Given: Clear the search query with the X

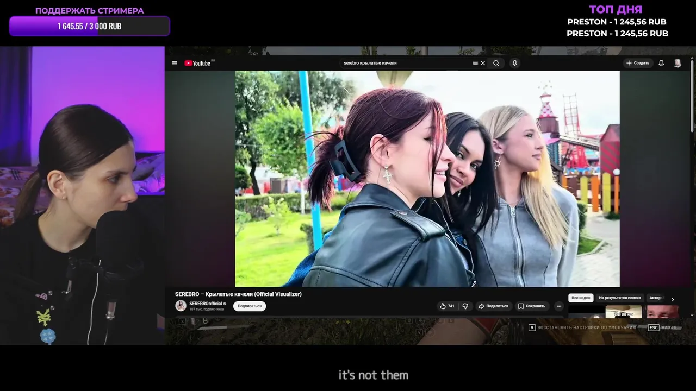Looking at the screenshot, I should pyautogui.click(x=483, y=63).
